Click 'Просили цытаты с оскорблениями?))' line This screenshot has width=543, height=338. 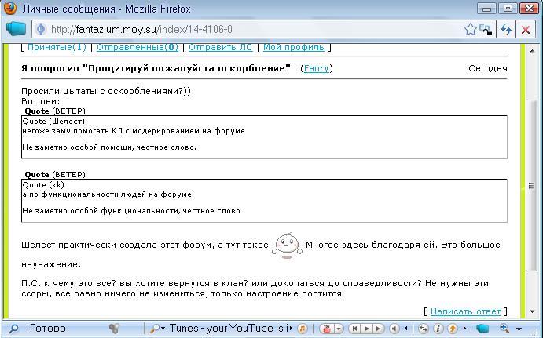106,91
